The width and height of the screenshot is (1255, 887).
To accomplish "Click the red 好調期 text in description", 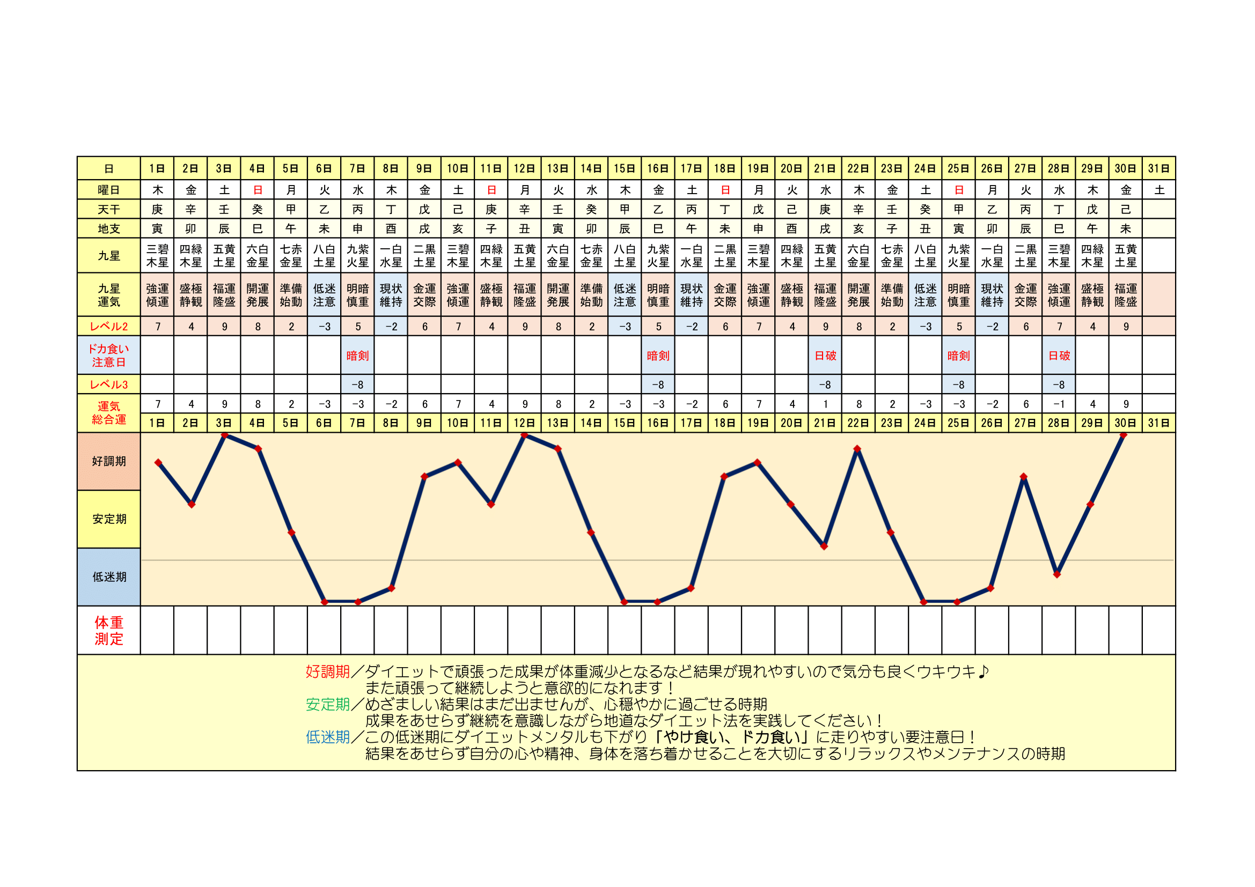I will click(x=327, y=671).
